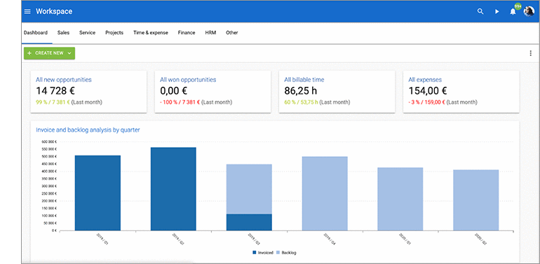
Task: Switch to the Sales tab
Action: click(63, 33)
